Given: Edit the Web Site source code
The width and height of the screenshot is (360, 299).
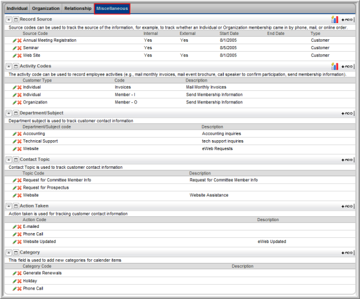Looking at the screenshot, I should tap(14, 55).
